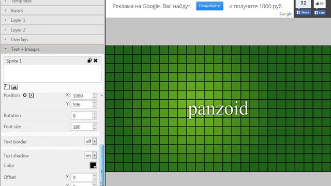The image size is (331, 186).
Task: Expand the Templates section
Action: point(53,2)
